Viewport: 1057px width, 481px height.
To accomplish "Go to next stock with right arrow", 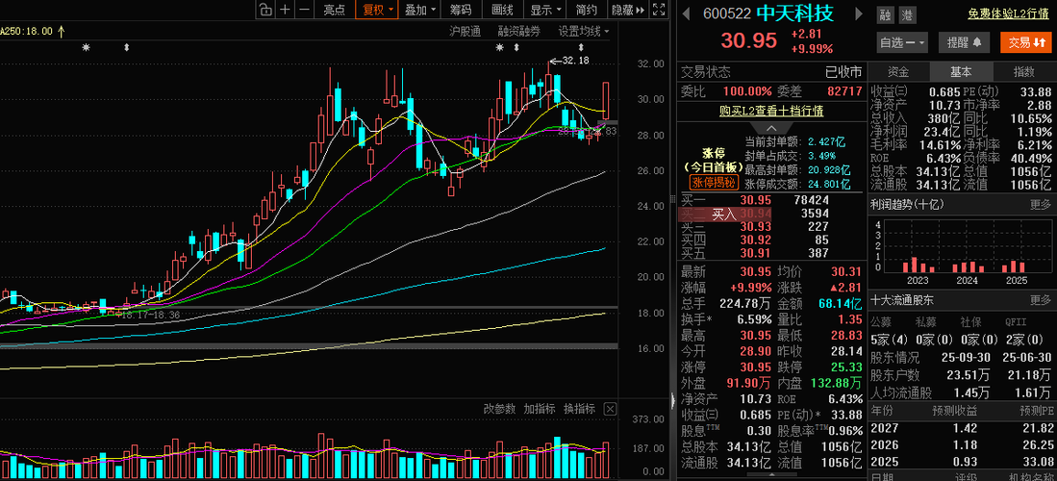I will point(858,13).
